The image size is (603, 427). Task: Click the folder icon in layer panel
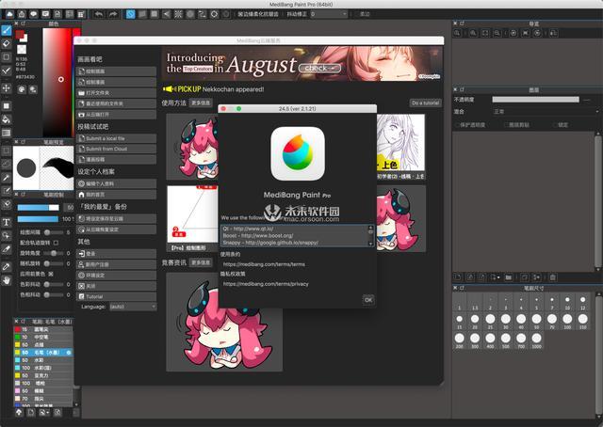509,277
